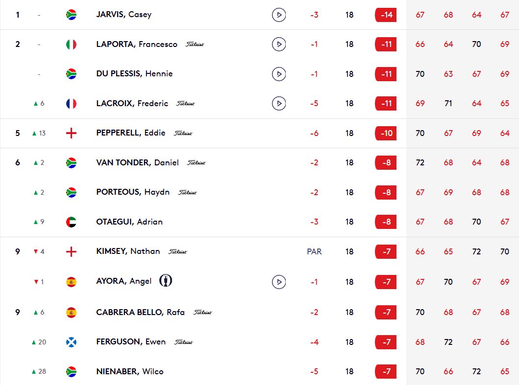Click UAE flag beside Otaegui
Image resolution: width=519 pixels, height=385 pixels.
(x=71, y=222)
